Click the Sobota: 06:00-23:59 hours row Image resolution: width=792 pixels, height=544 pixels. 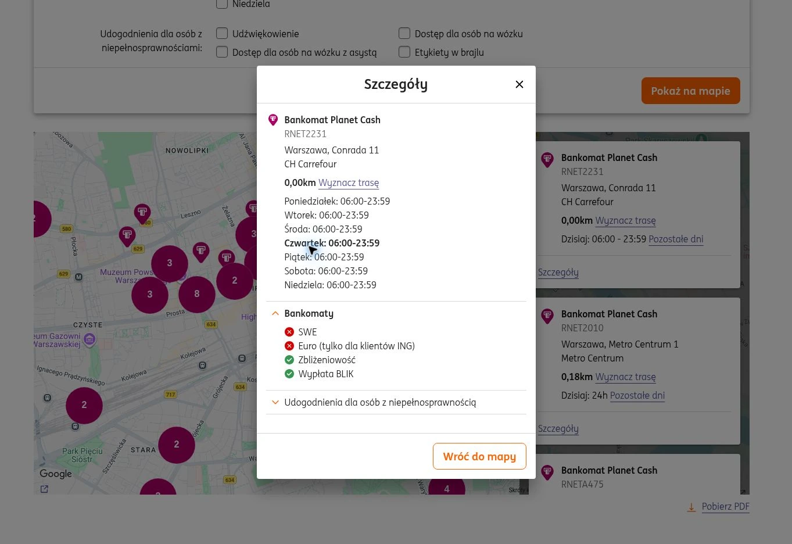point(326,271)
